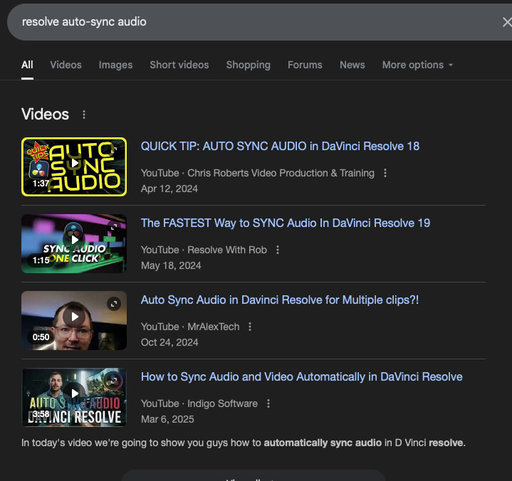The height and width of the screenshot is (481, 512).
Task: Open The FASTEST Way to SYNC Audio link
Action: tap(285, 223)
